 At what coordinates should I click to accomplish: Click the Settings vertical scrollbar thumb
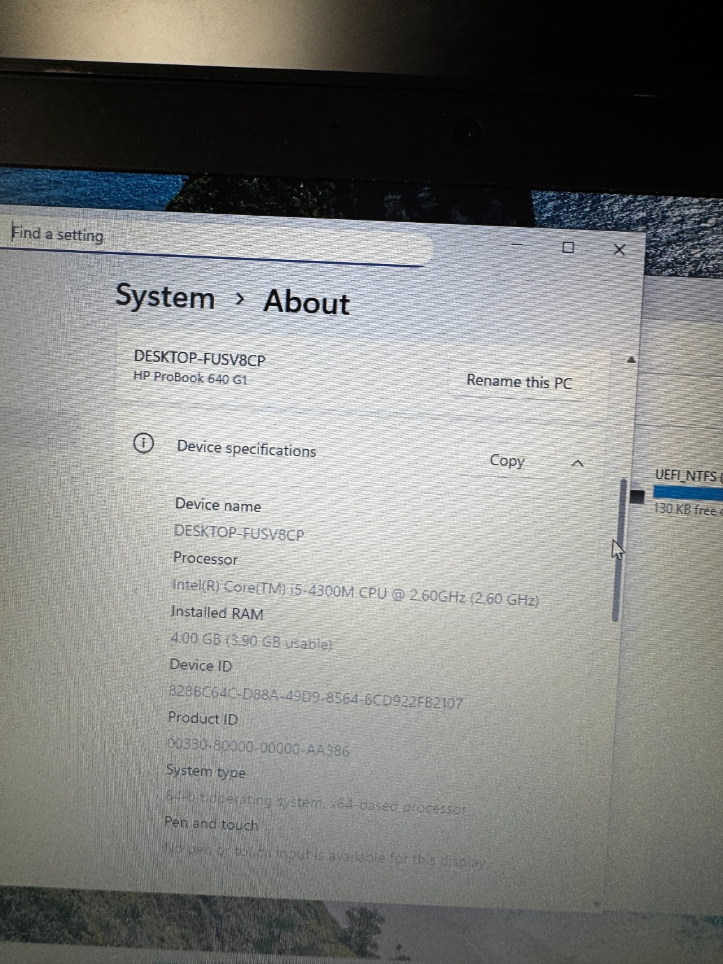618,550
